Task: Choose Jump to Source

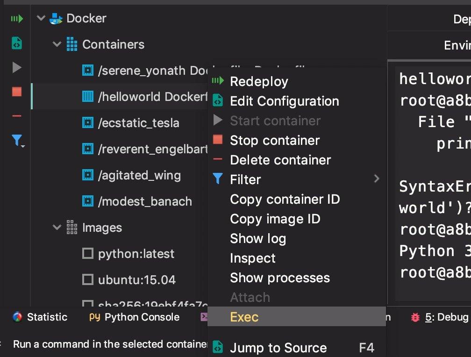Action: 278,348
